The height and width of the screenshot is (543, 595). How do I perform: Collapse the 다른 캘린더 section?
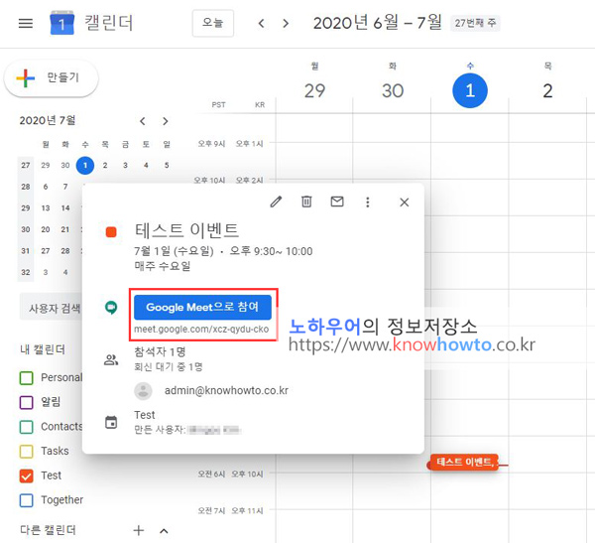point(164,531)
